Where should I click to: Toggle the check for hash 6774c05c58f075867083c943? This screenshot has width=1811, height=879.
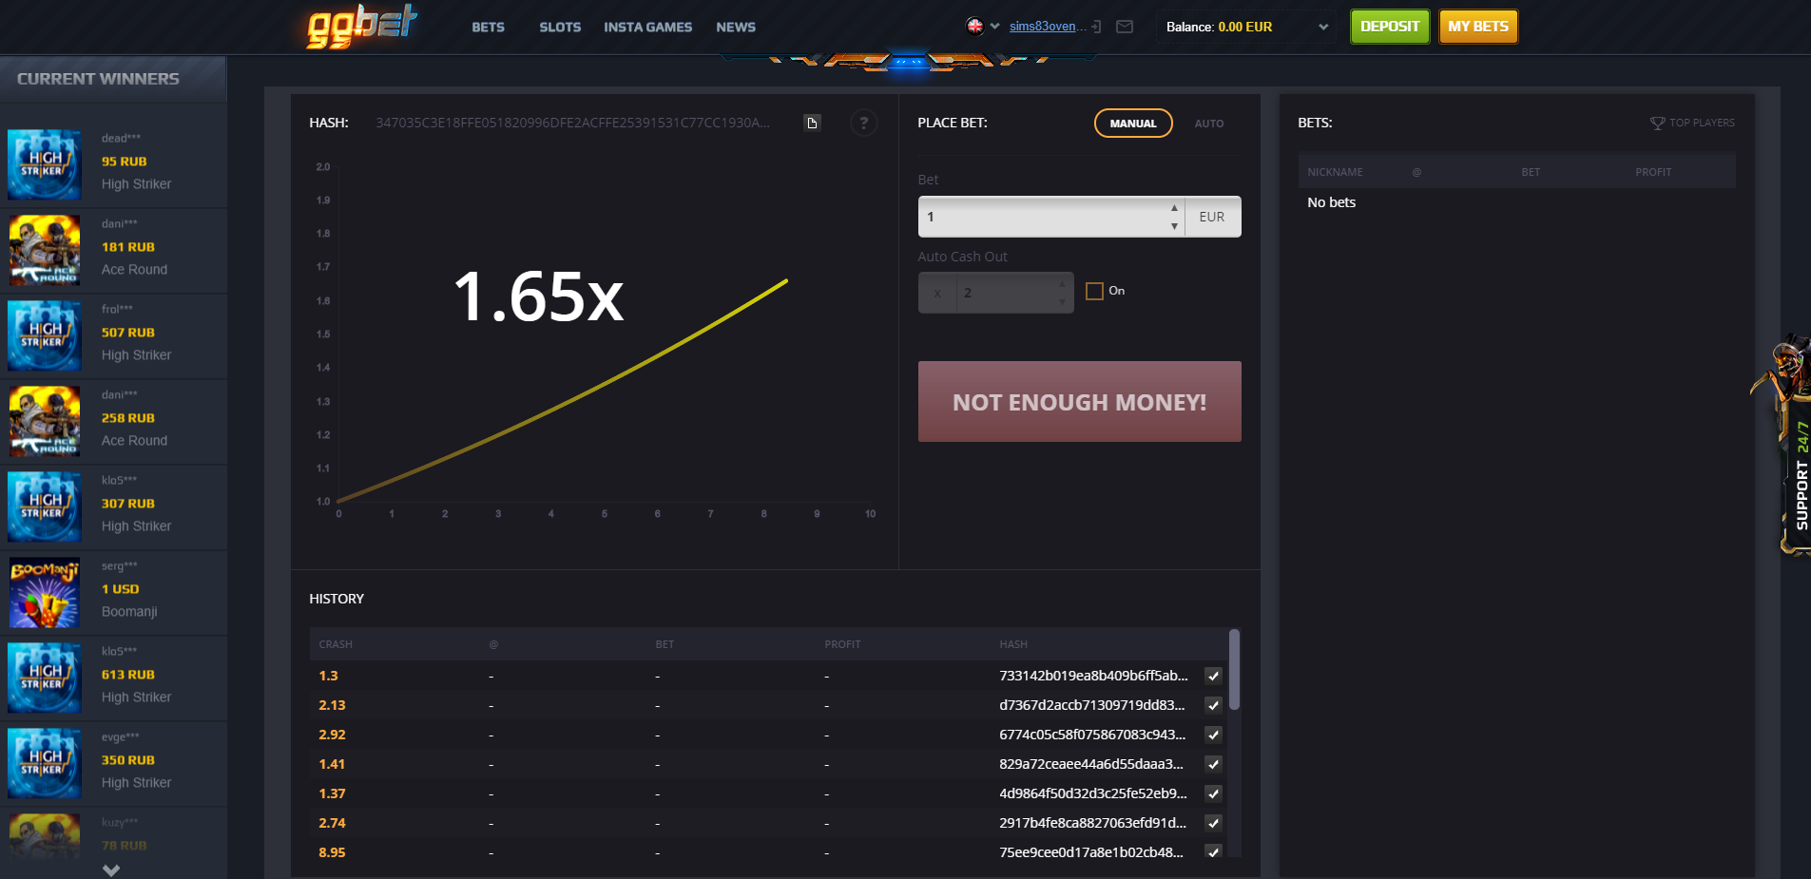pyautogui.click(x=1213, y=735)
